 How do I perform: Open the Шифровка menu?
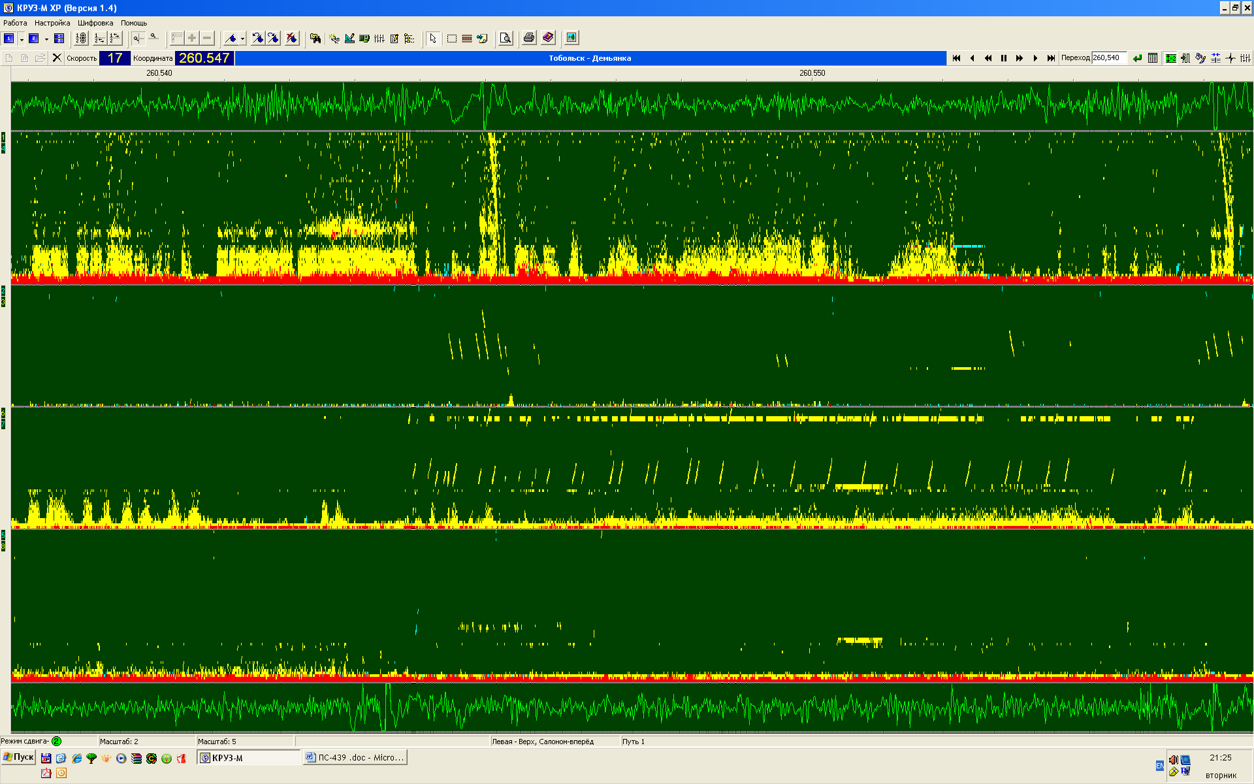click(95, 23)
